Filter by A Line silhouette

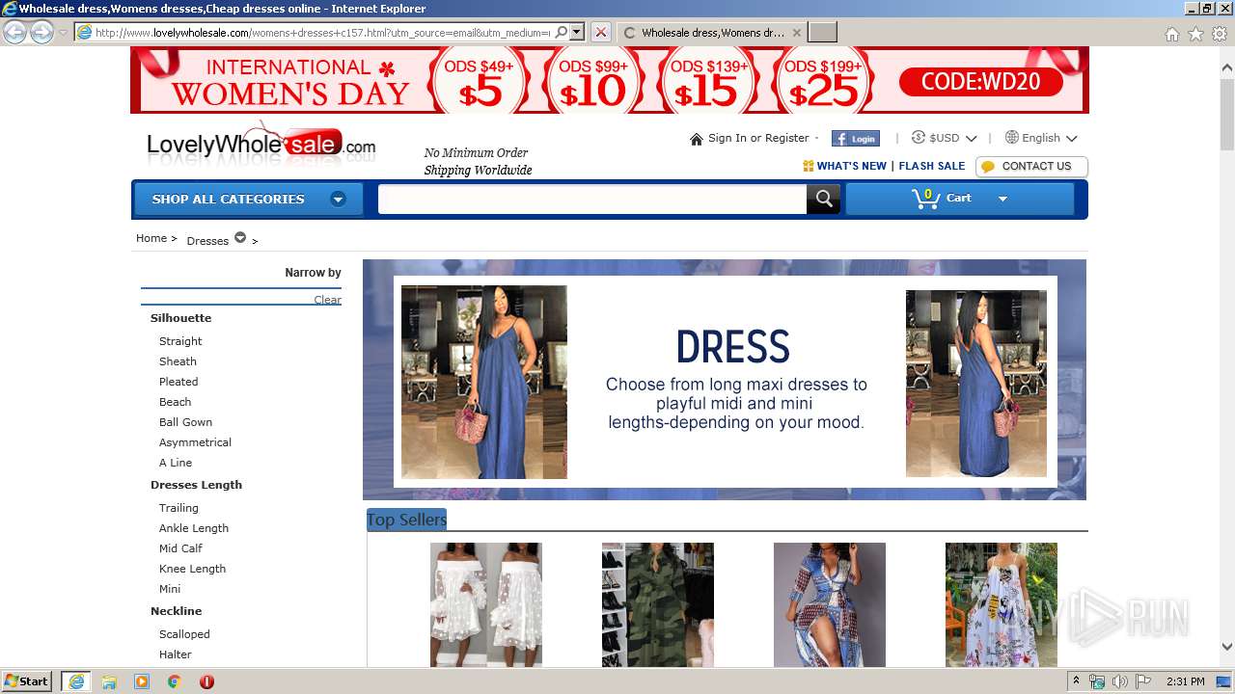[176, 463]
